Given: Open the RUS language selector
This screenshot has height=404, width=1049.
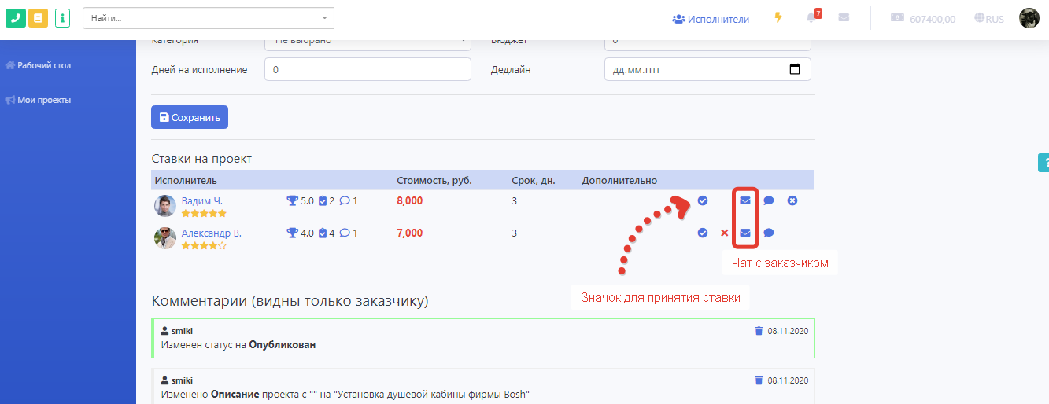Looking at the screenshot, I should click(988, 19).
